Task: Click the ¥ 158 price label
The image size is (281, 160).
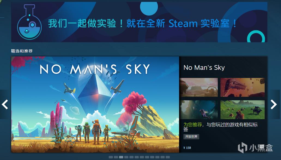Action: click(187, 148)
